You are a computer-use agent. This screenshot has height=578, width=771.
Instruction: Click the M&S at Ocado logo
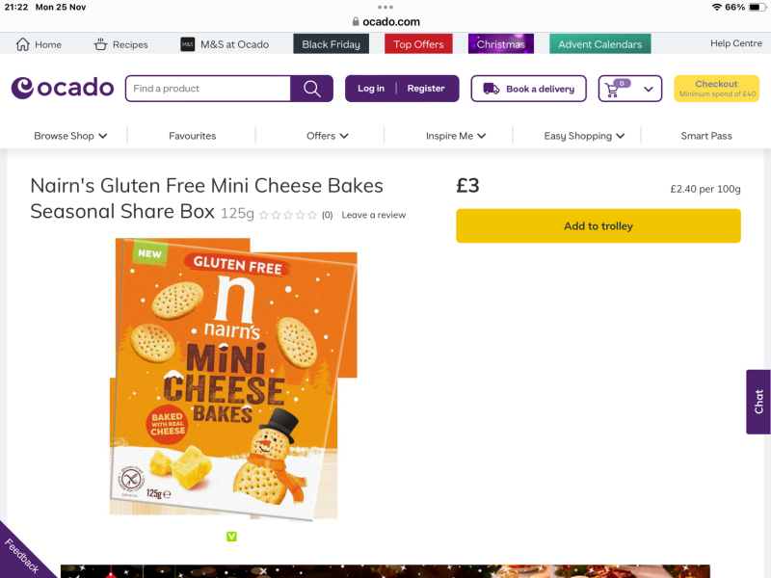click(x=186, y=43)
